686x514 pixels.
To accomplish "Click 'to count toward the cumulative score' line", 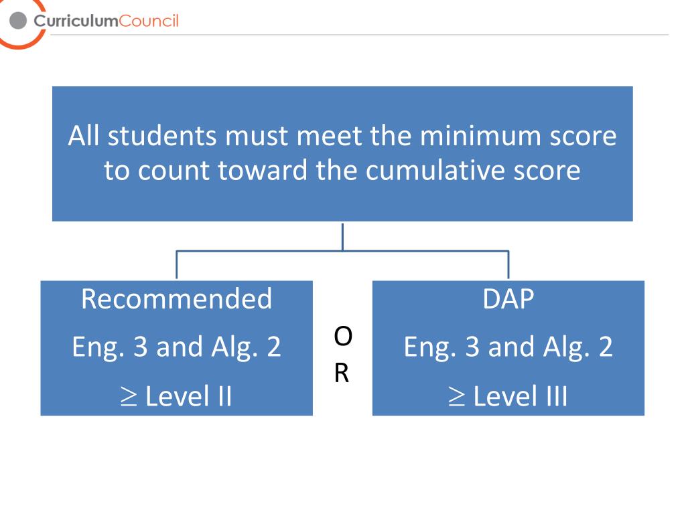I will (342, 170).
